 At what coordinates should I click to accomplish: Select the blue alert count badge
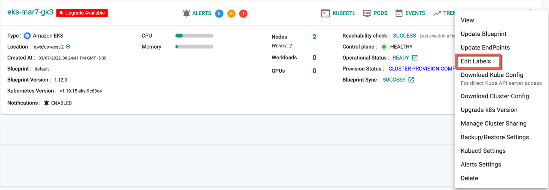pos(219,14)
